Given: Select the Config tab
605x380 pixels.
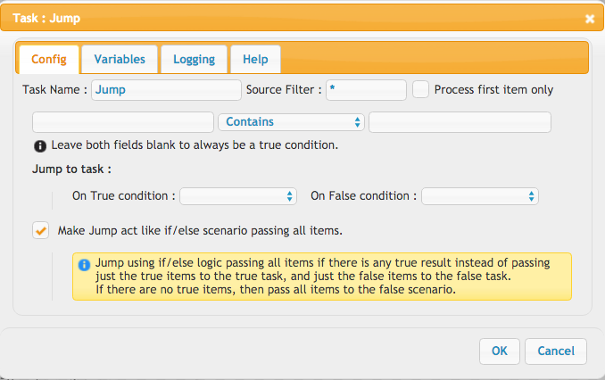Looking at the screenshot, I should click(49, 60).
